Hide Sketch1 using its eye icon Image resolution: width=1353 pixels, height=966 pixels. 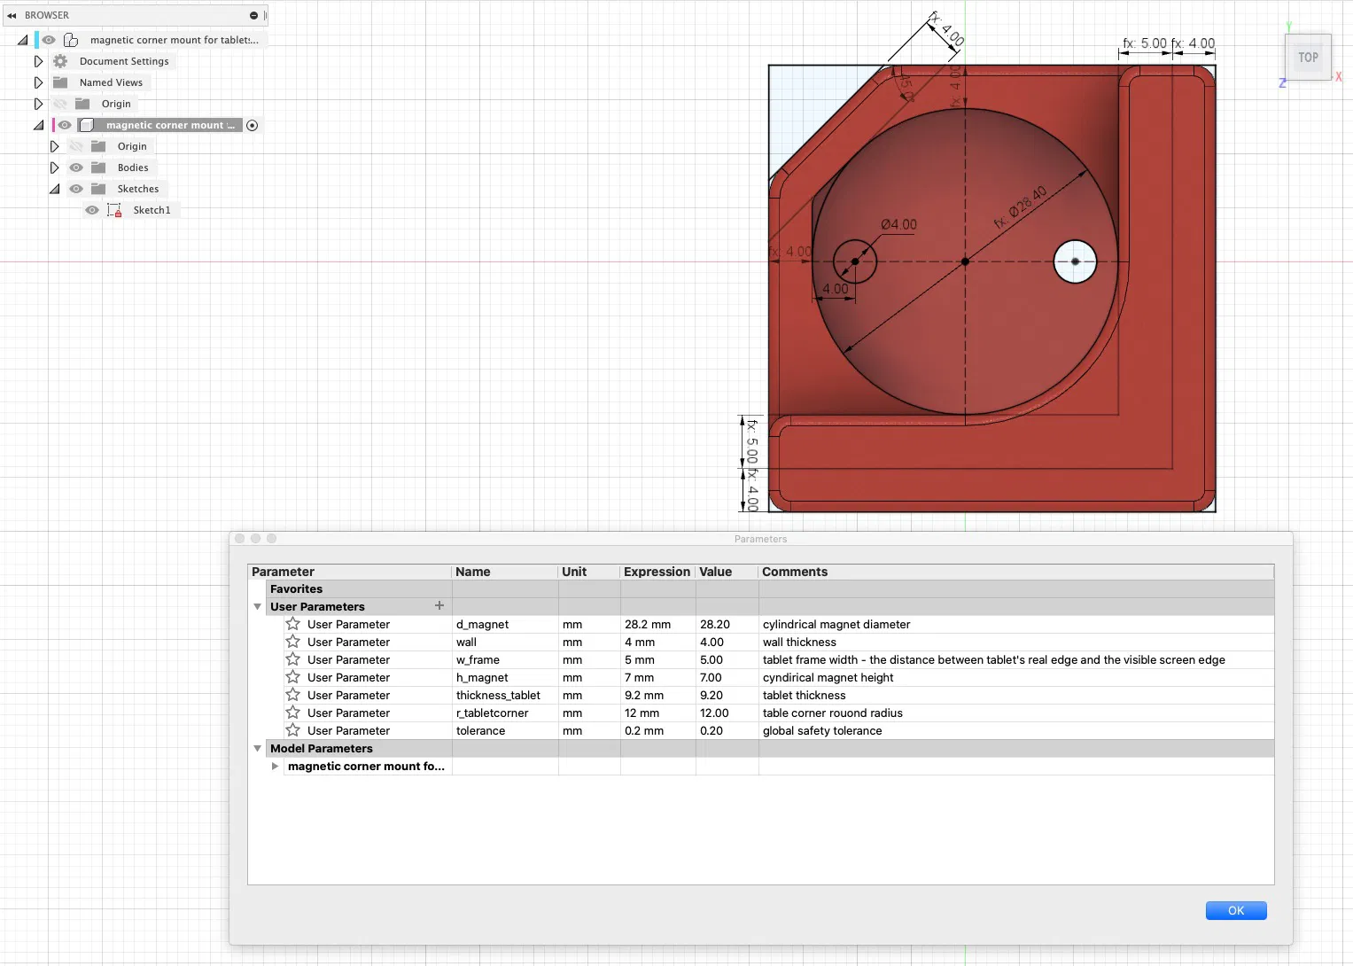pos(92,210)
